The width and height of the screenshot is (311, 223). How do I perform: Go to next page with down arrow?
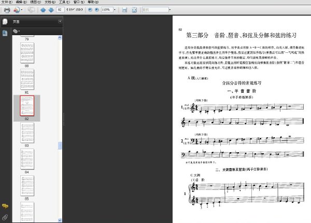coord(51,10)
